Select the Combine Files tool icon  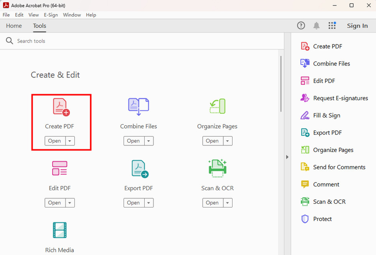(x=138, y=107)
